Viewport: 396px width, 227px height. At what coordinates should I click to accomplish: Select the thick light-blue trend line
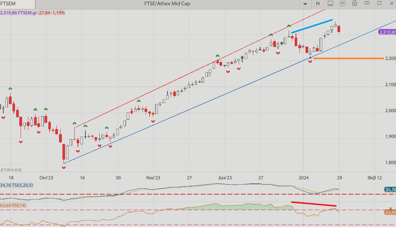coord(312,26)
